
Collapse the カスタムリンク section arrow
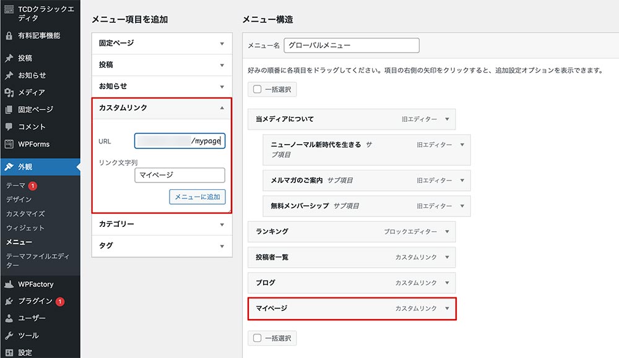222,108
